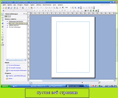Run the spelling check toolbar icon
This screenshot has height=98, width=118.
[20, 8]
